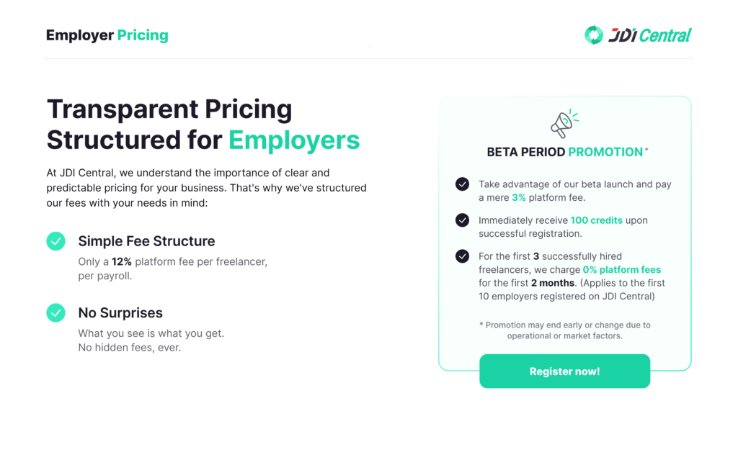Select the green word Employers in the headline
Viewport: 738px width, 460px height.
[x=294, y=140]
